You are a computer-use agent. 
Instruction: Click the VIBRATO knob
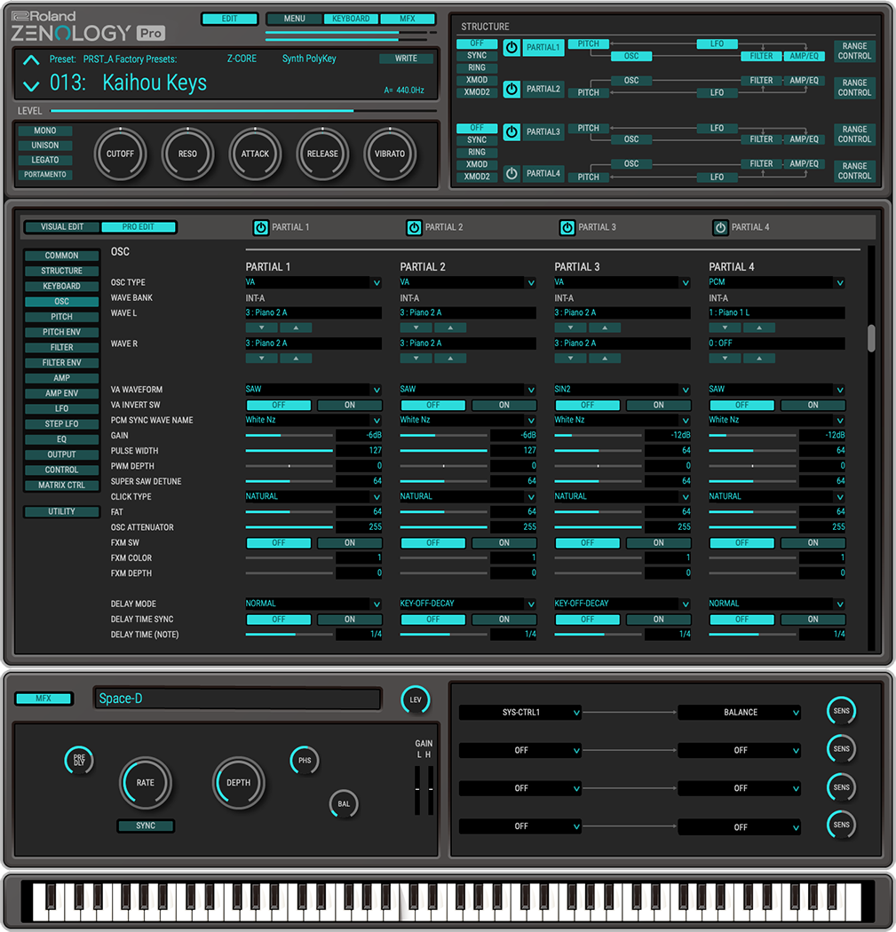tap(390, 154)
